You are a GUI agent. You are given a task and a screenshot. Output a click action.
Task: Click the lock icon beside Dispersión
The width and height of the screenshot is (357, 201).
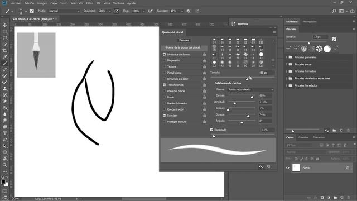coord(205,60)
